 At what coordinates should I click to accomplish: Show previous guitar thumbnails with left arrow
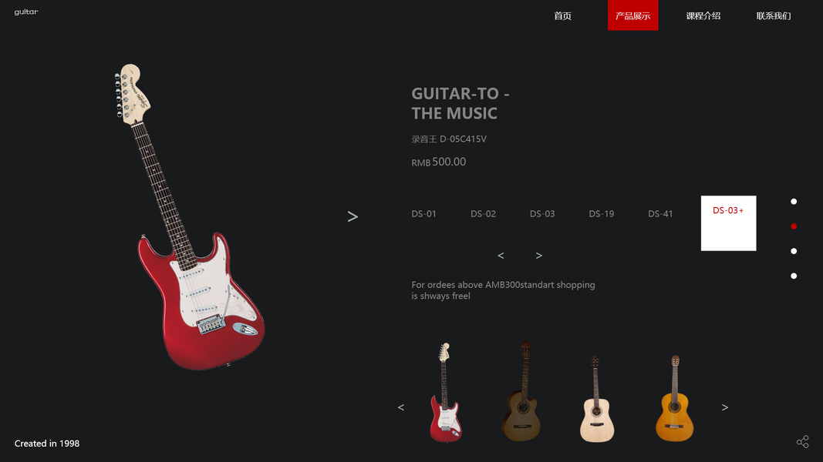point(401,407)
